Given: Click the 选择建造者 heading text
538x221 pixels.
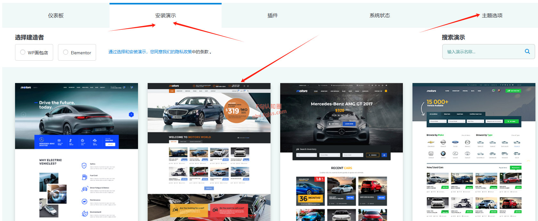Looking at the screenshot, I should 29,37.
